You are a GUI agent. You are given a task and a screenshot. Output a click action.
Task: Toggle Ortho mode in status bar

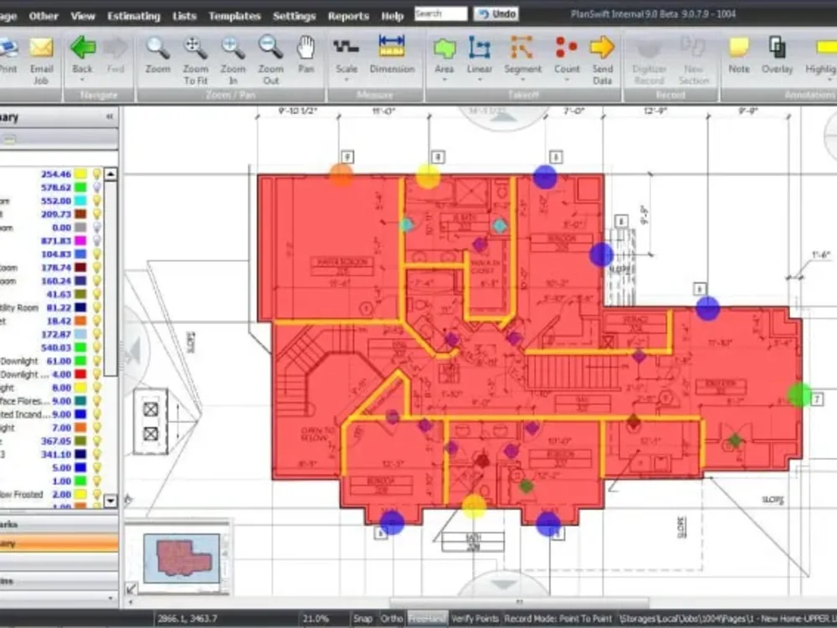[x=391, y=619]
